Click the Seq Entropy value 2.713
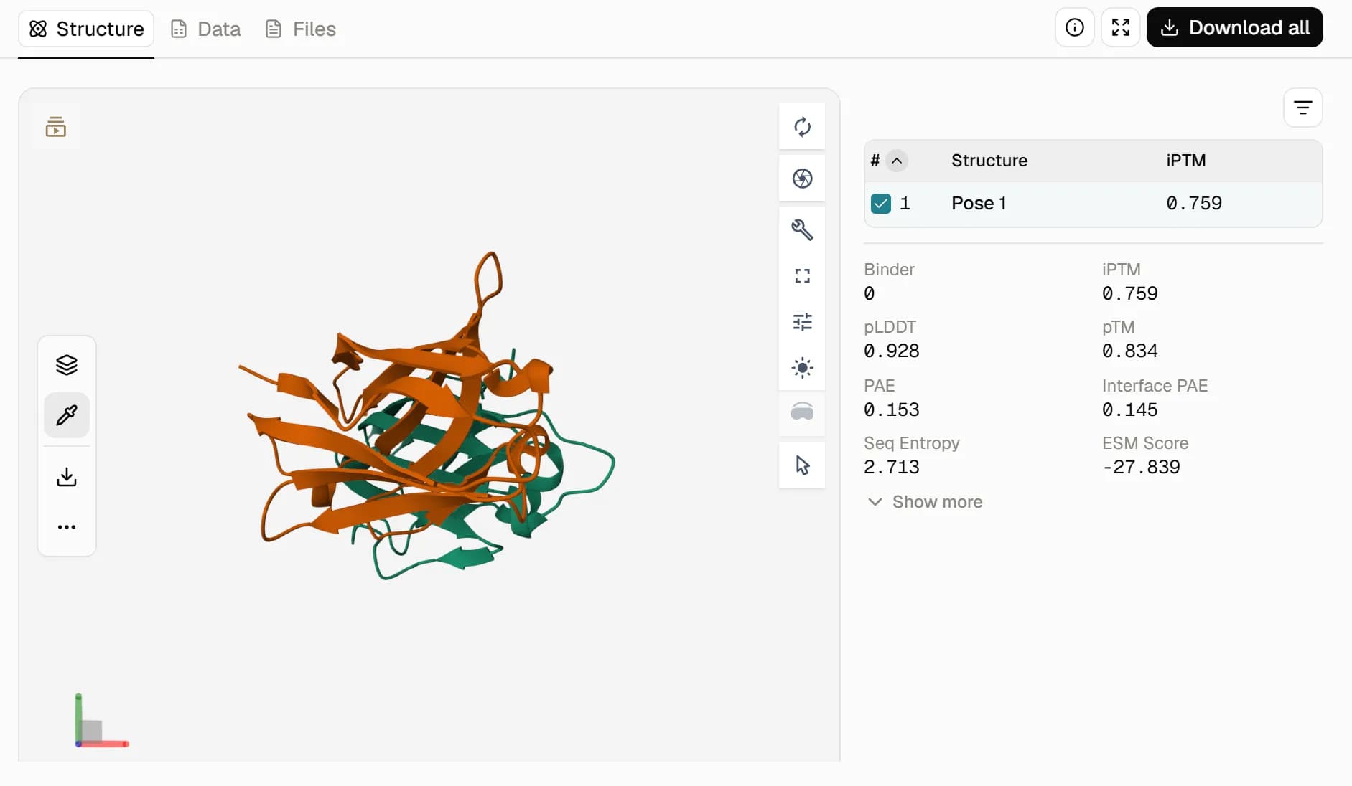This screenshot has height=786, width=1352. 892,467
